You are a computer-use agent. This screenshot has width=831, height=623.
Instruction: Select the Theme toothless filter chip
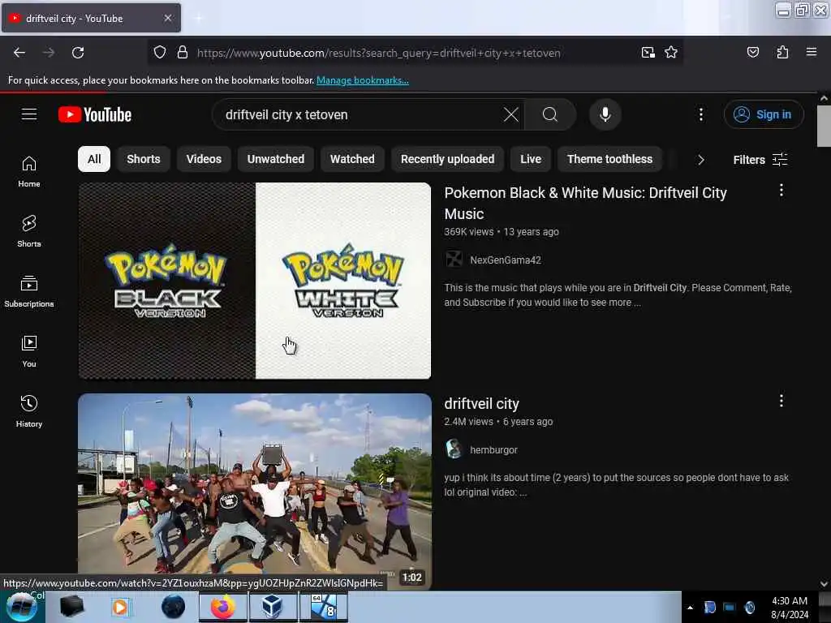click(x=609, y=159)
